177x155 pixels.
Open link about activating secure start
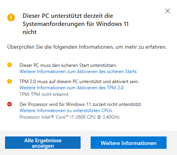click(78, 72)
